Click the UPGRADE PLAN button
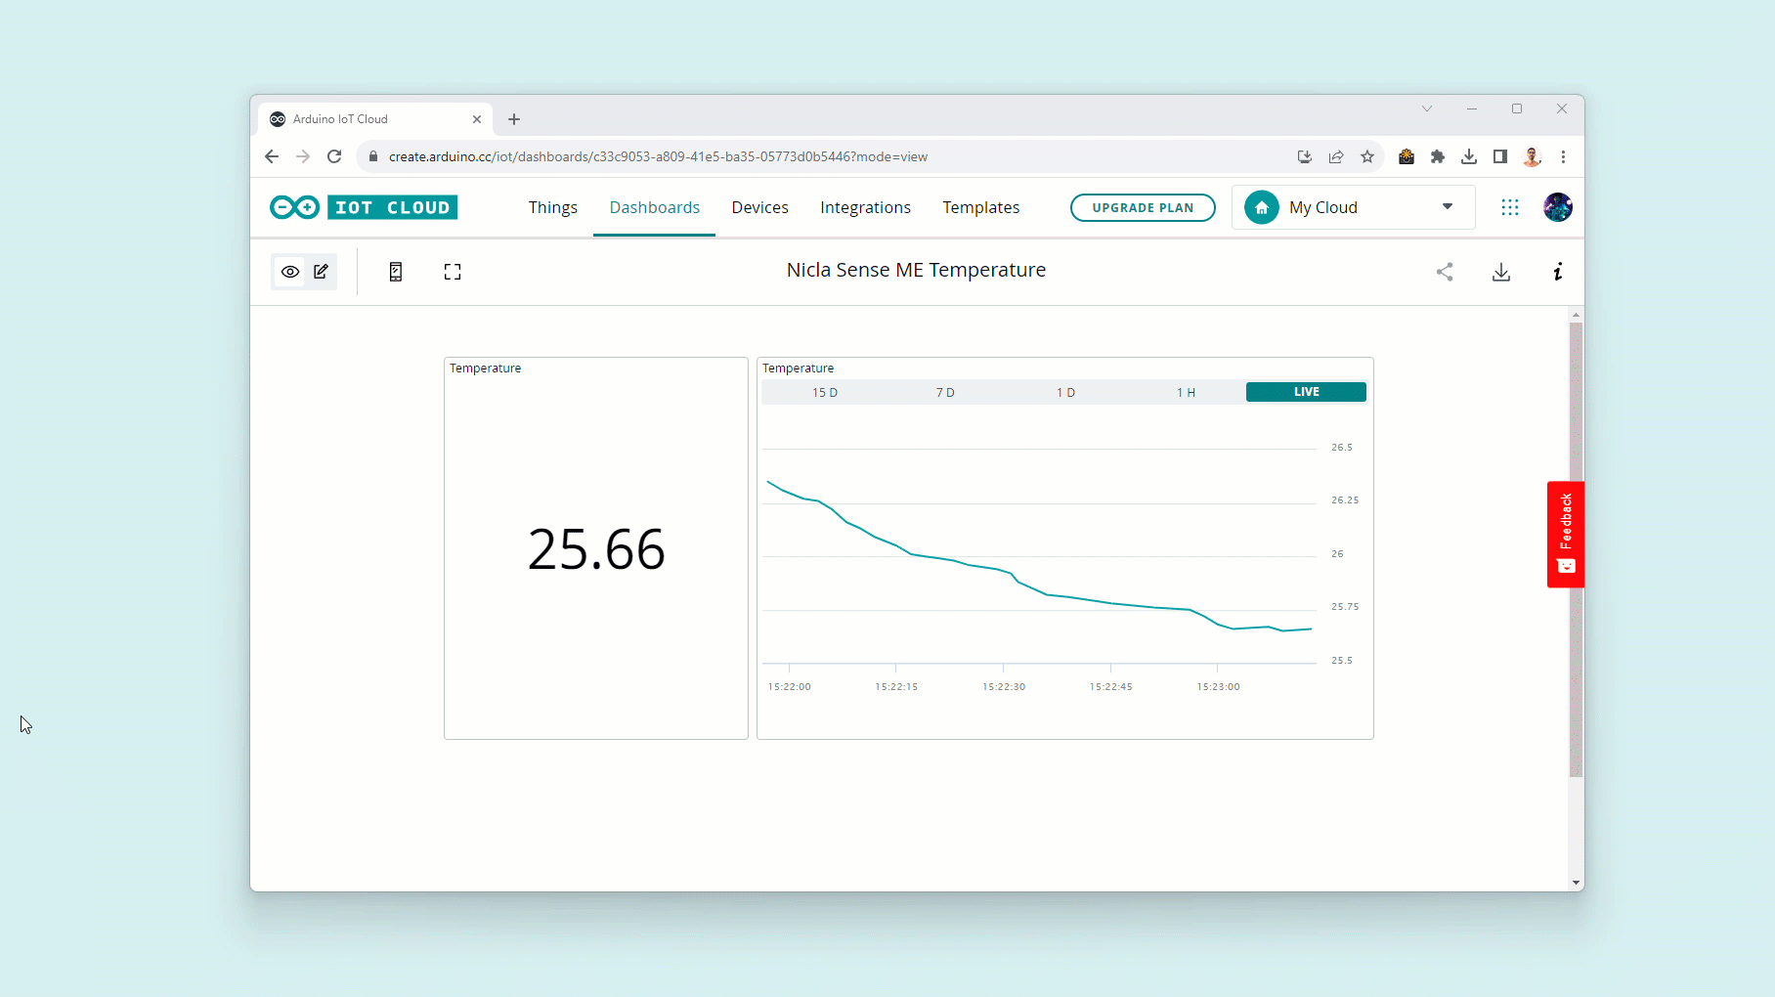 [x=1143, y=207]
